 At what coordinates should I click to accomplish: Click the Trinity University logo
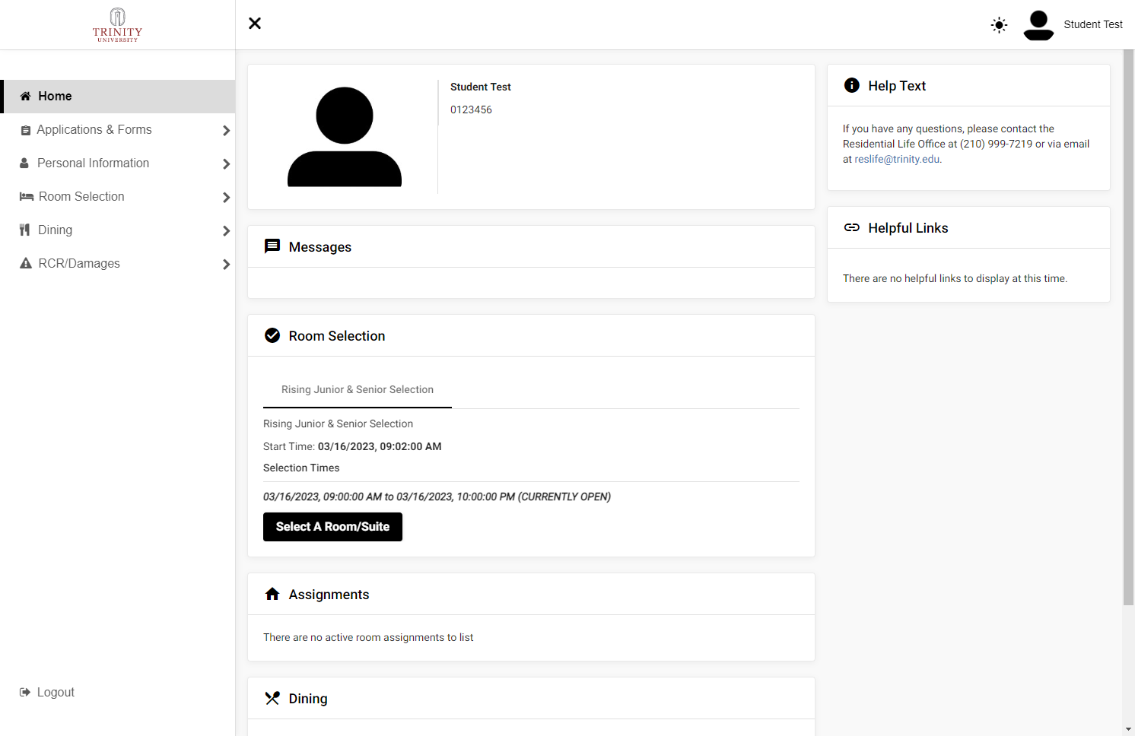117,25
